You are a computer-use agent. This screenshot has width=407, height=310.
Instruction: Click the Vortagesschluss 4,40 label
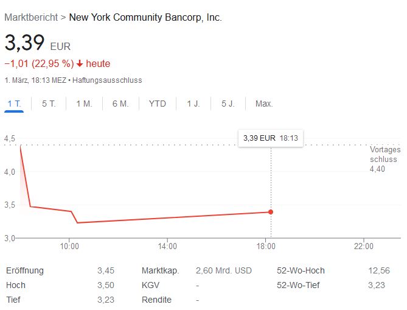(x=384, y=159)
